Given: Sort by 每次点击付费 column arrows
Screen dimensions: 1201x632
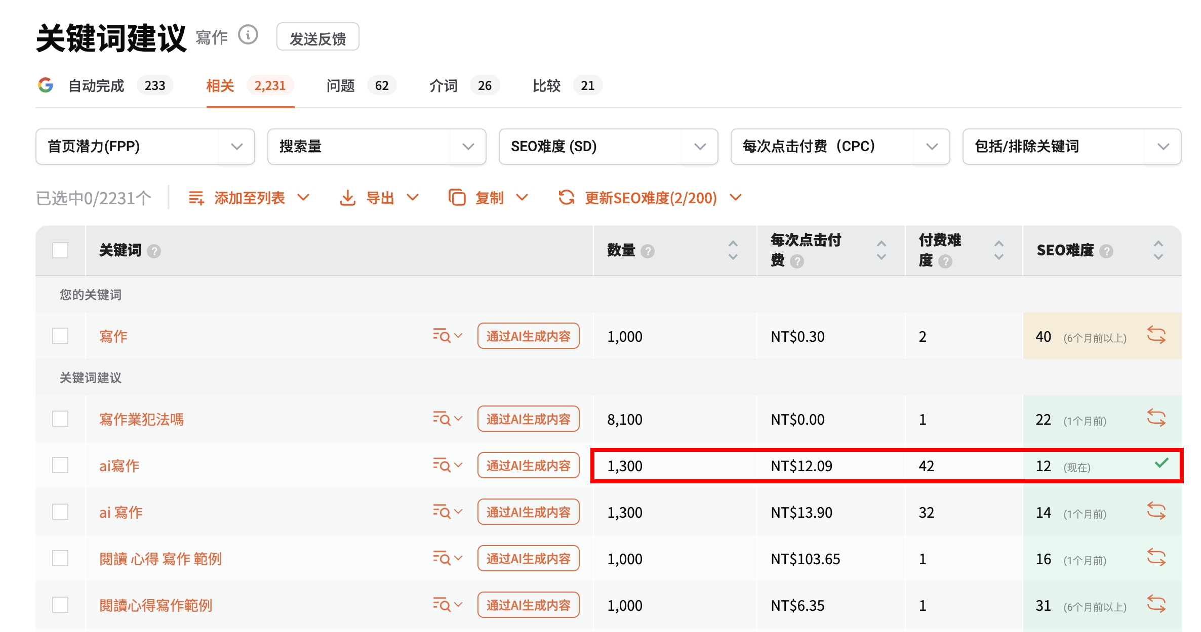Looking at the screenshot, I should tap(882, 250).
